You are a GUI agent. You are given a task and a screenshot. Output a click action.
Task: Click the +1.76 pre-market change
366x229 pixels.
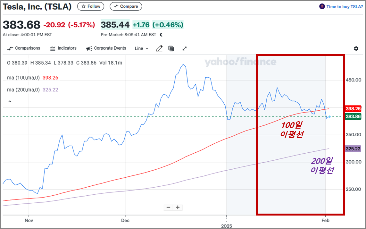[141, 25]
